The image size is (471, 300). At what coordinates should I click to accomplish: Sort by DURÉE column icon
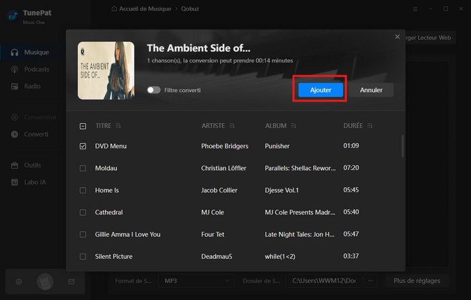370,126
